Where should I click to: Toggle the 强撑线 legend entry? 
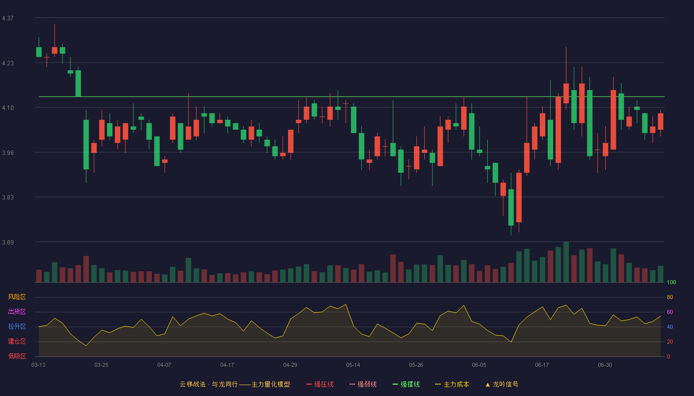point(406,384)
